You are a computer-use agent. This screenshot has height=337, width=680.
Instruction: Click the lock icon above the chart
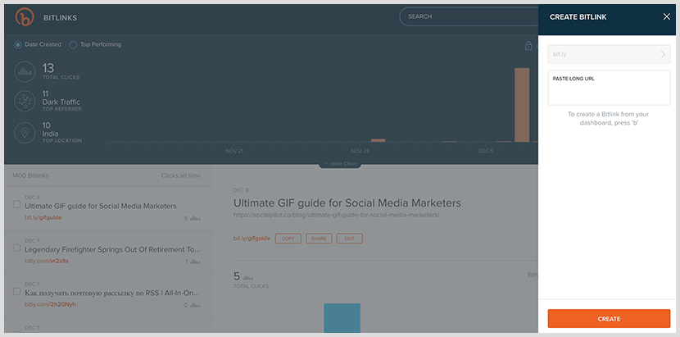coord(528,46)
